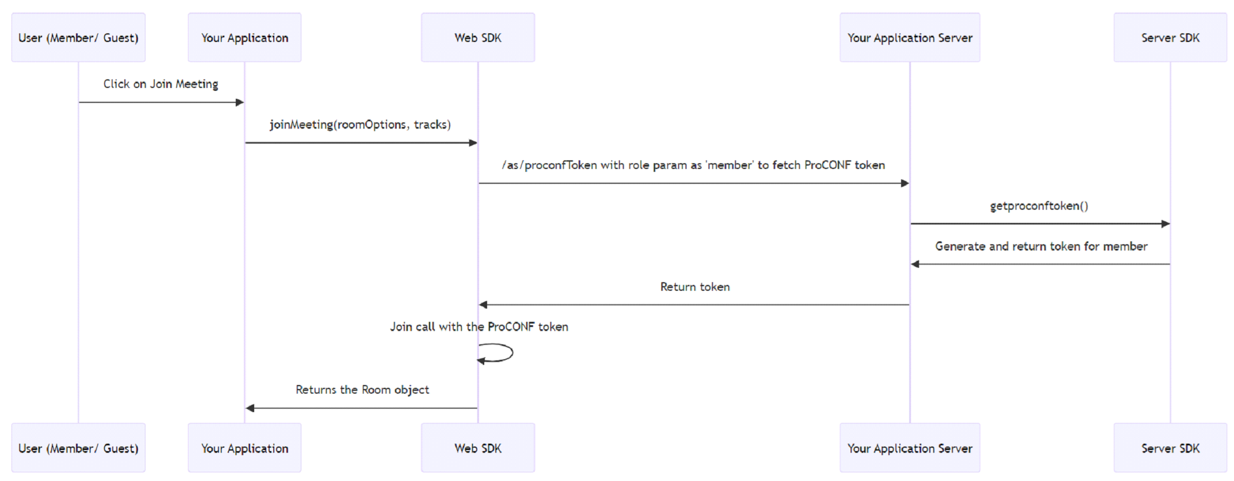Screen dimensions: 1234x481
Task: Select the top Your Application participant box
Action: point(244,38)
